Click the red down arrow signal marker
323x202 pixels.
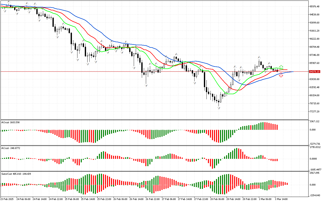(281, 75)
